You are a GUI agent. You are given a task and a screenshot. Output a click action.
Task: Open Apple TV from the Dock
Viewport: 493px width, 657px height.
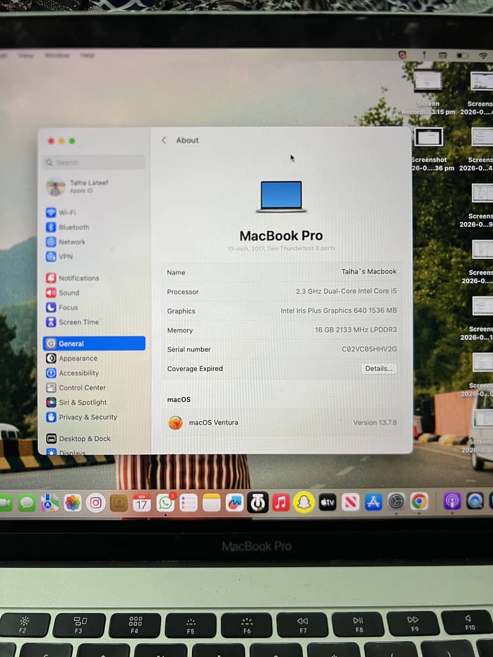click(327, 502)
